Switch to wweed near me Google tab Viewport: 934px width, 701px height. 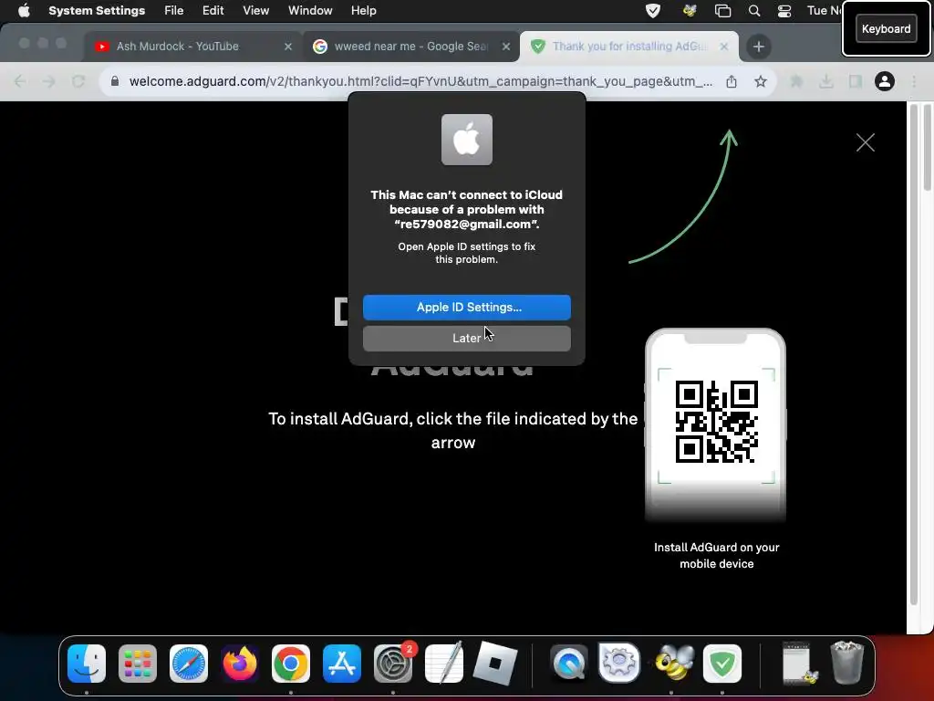coord(410,46)
